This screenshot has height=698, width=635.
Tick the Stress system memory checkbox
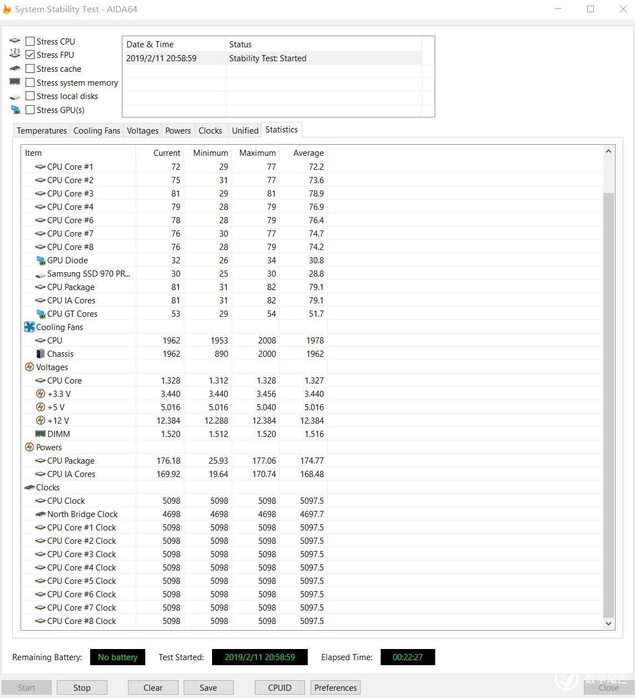click(30, 82)
